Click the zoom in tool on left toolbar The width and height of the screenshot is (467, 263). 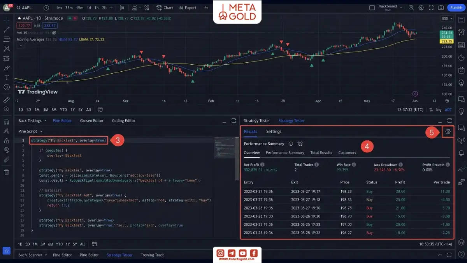[x=6, y=110]
